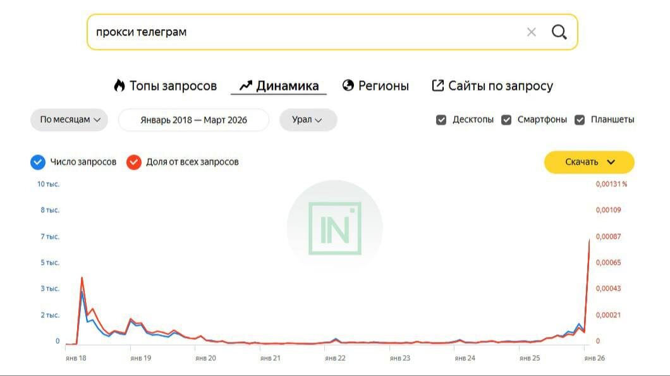Click the magnifying glass search icon
This screenshot has height=376, width=670.
559,32
